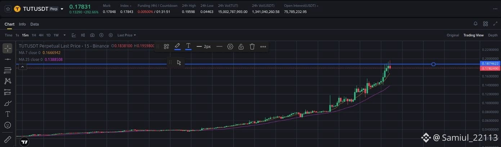501x147 pixels.
Task: Click the circular target icon beside Last Price
Action: 111,35
